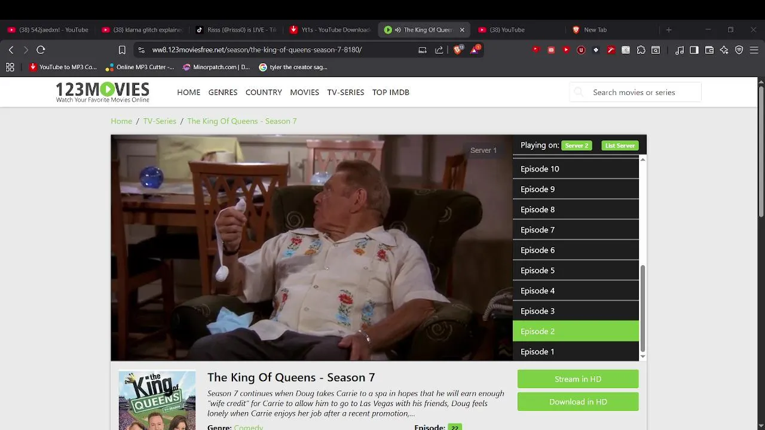Click the Download in HD button
Image resolution: width=765 pixels, height=430 pixels.
(578, 402)
